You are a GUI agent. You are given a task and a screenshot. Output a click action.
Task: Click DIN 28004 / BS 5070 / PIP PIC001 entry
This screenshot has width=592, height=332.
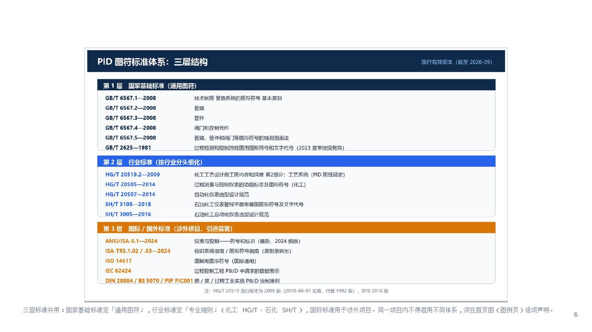coord(149,280)
